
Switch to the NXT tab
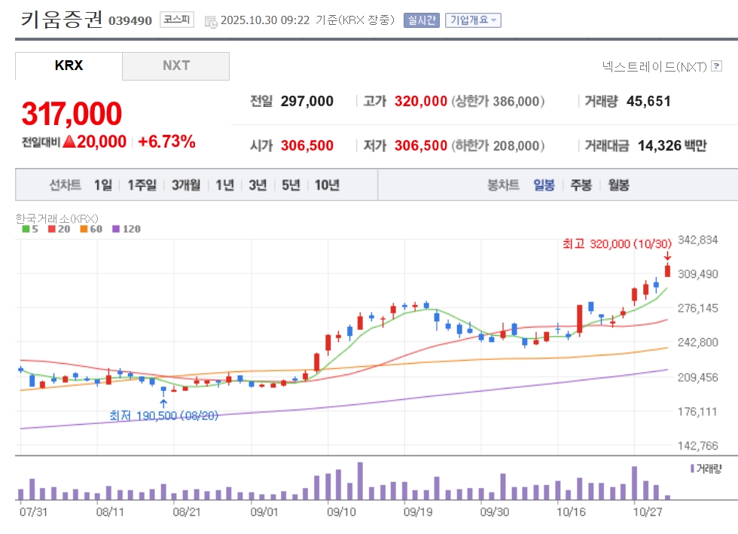(176, 66)
